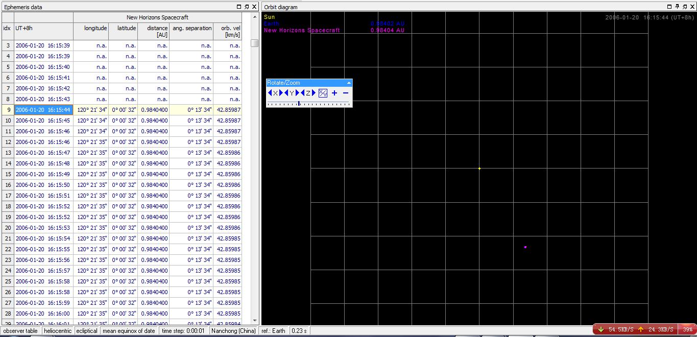Zoom in with the plus icon
The width and height of the screenshot is (697, 337).
[x=334, y=93]
